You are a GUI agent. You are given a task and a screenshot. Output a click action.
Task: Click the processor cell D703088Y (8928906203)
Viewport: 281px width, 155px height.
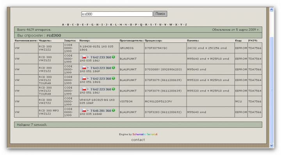coord(165,69)
